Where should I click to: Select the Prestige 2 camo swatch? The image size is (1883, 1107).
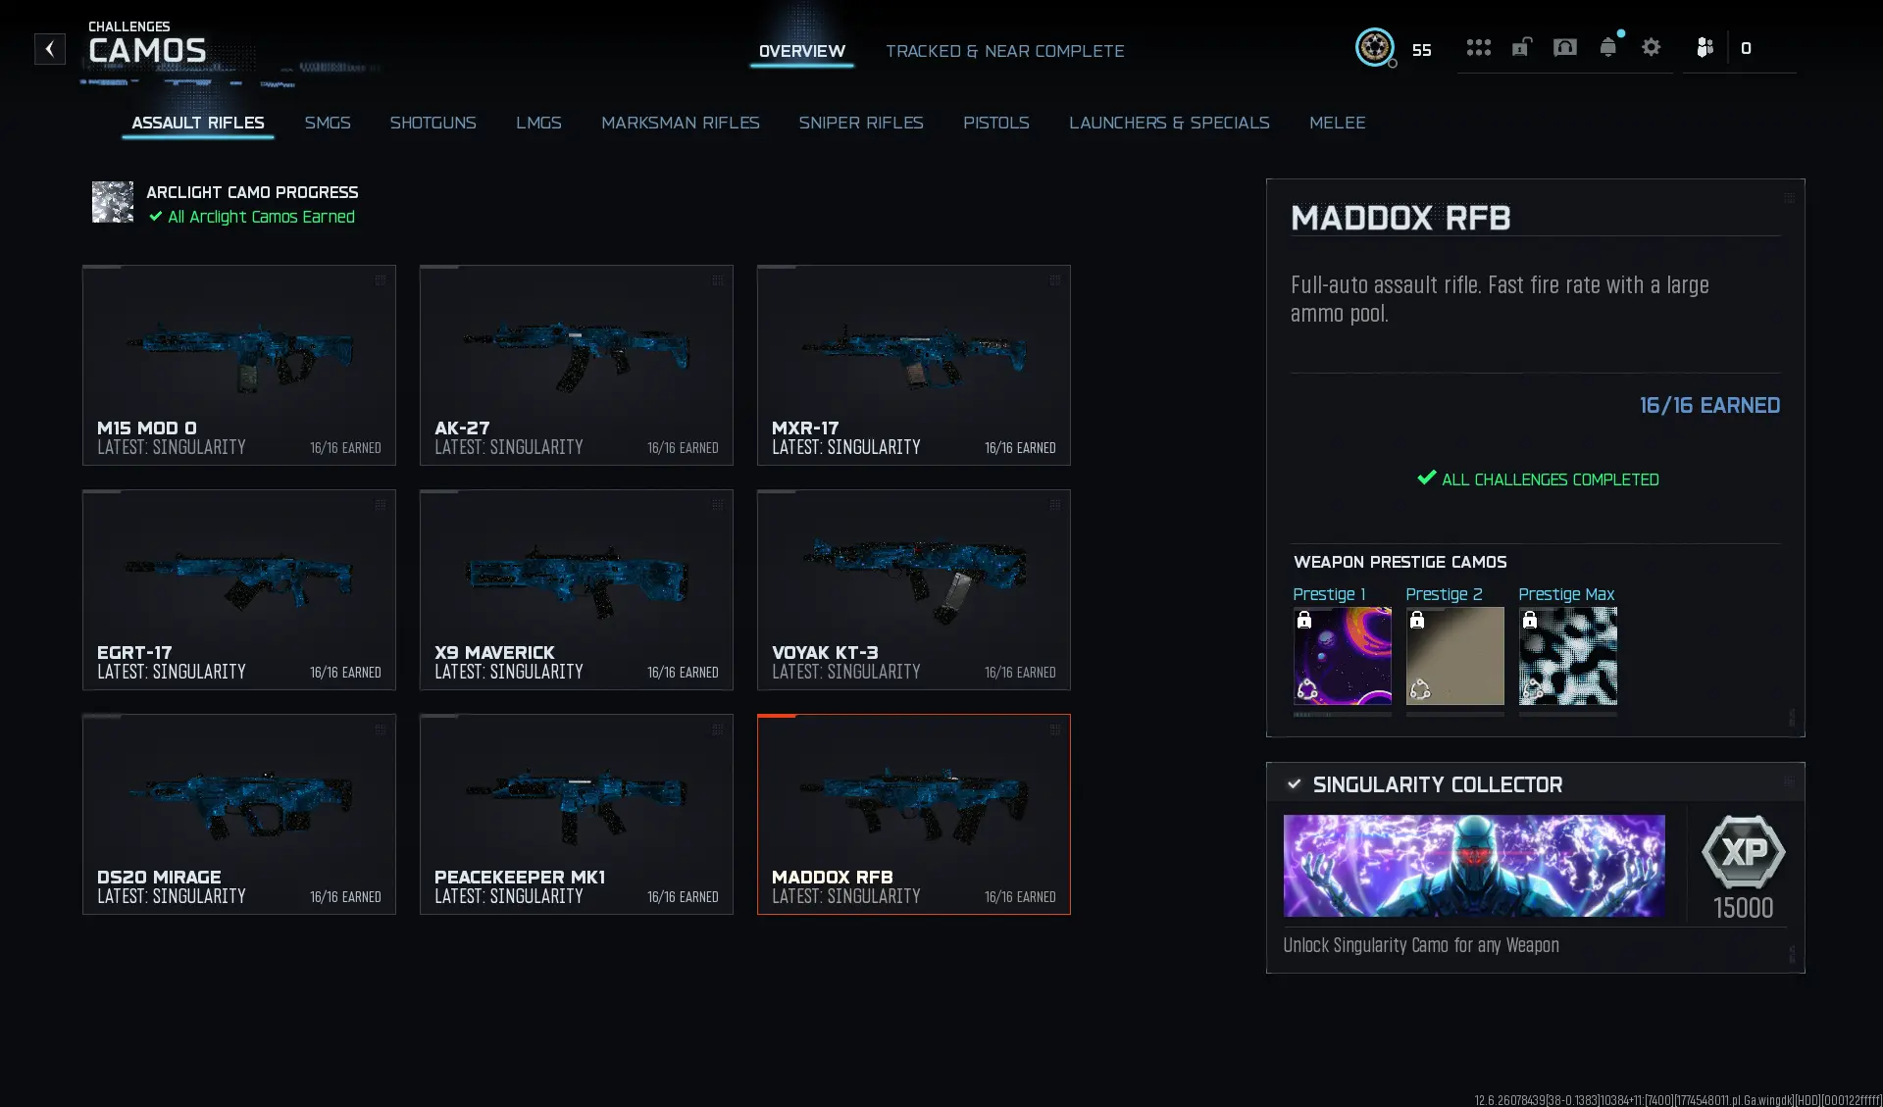pos(1455,656)
